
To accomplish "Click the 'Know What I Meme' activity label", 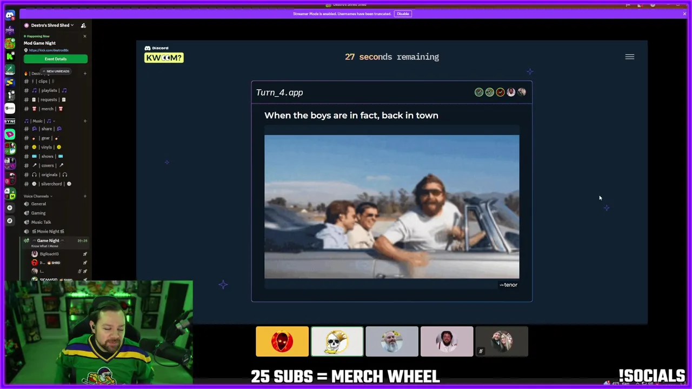I will click(x=44, y=246).
